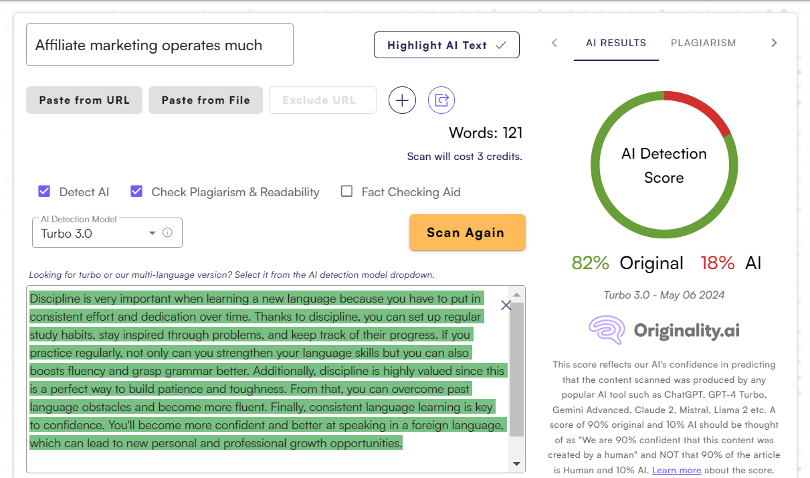The height and width of the screenshot is (478, 810).
Task: Uncheck Check Plagiarism & Readability checkbox
Action: 136,191
